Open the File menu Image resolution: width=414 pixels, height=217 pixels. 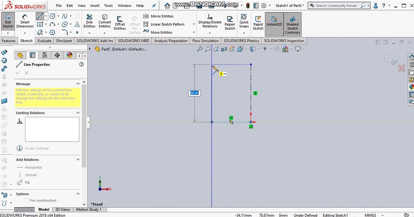click(x=59, y=5)
